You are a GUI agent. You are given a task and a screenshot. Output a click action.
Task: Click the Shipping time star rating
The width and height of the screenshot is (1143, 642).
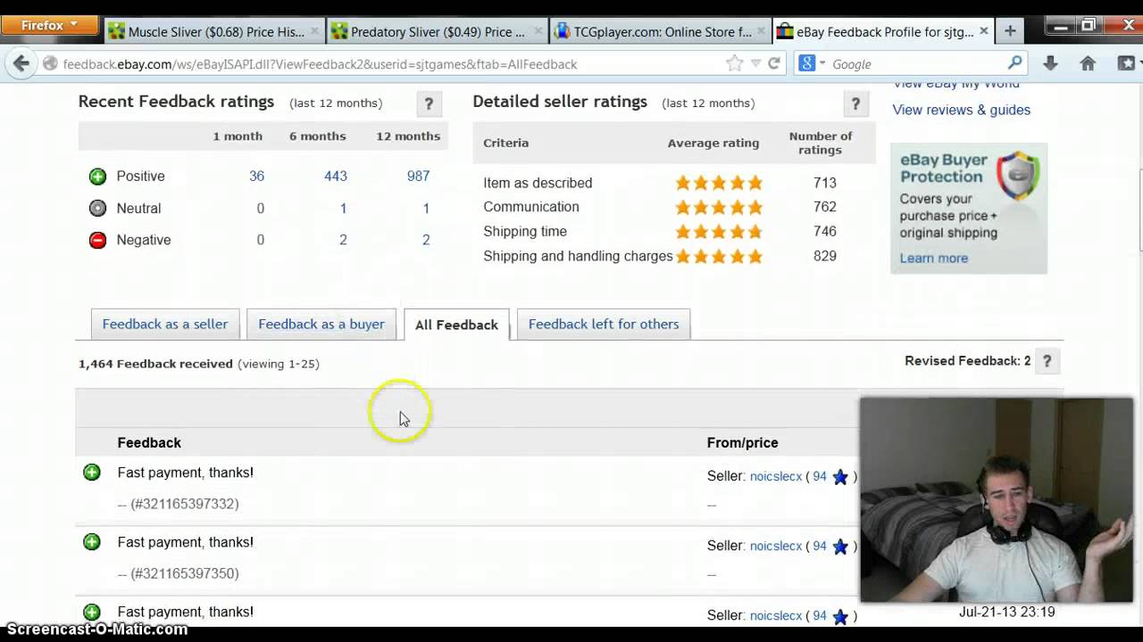[719, 232]
